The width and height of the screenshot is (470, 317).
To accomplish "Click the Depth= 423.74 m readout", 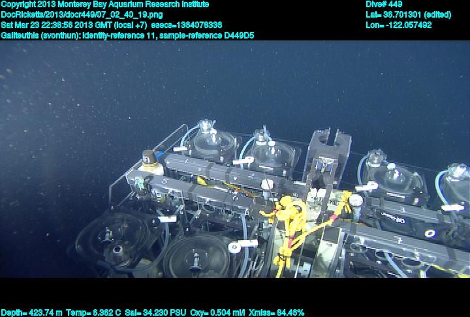I will click(31, 312).
